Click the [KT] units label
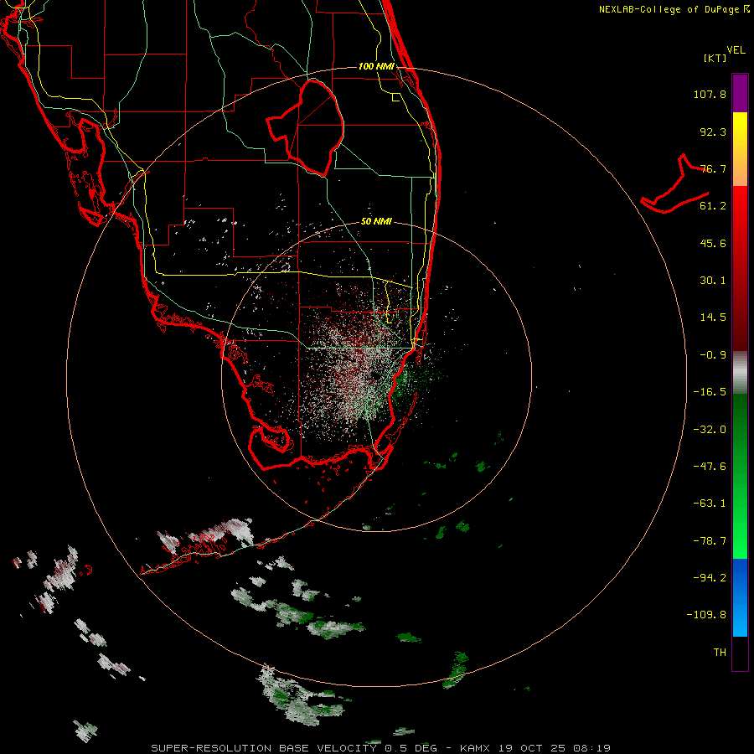The height and width of the screenshot is (754, 754). [x=715, y=58]
